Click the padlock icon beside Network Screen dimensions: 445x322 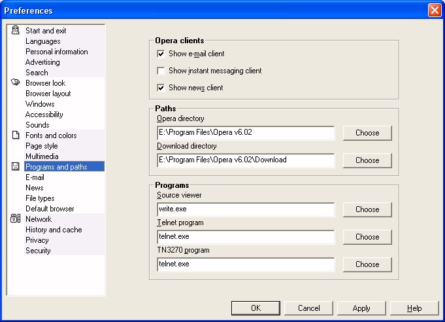pyautogui.click(x=15, y=219)
